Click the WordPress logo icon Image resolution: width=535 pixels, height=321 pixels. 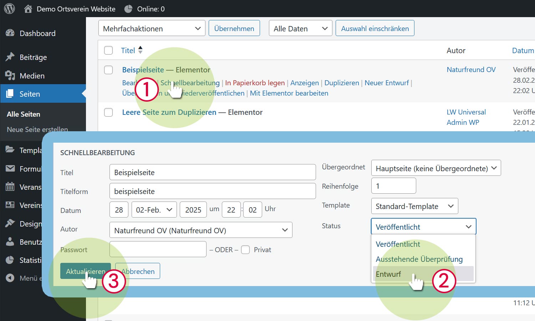point(10,9)
